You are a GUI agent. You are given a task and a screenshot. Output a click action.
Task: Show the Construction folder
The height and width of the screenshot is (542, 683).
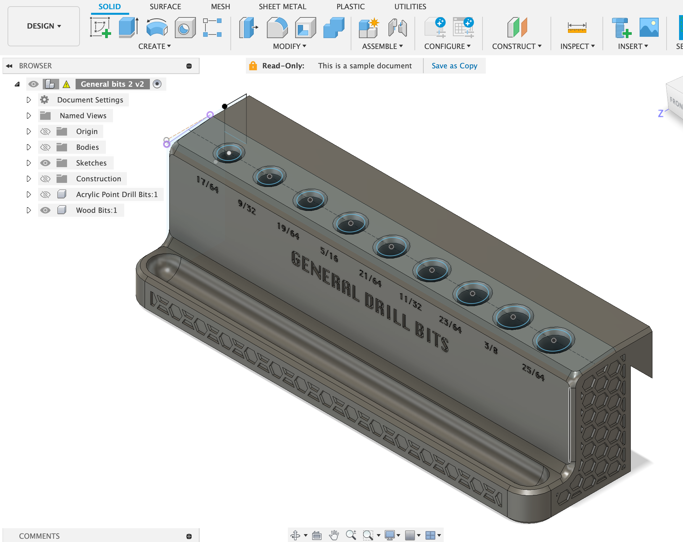45,179
